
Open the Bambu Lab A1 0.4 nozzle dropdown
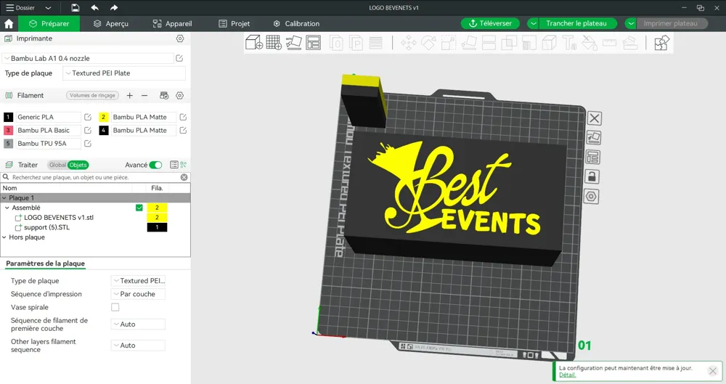pyautogui.click(x=88, y=58)
